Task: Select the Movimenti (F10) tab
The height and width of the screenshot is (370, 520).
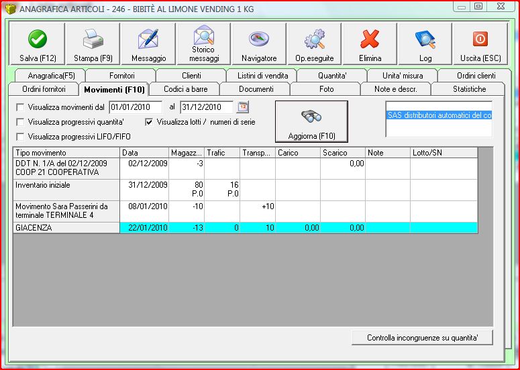Action: click(114, 89)
